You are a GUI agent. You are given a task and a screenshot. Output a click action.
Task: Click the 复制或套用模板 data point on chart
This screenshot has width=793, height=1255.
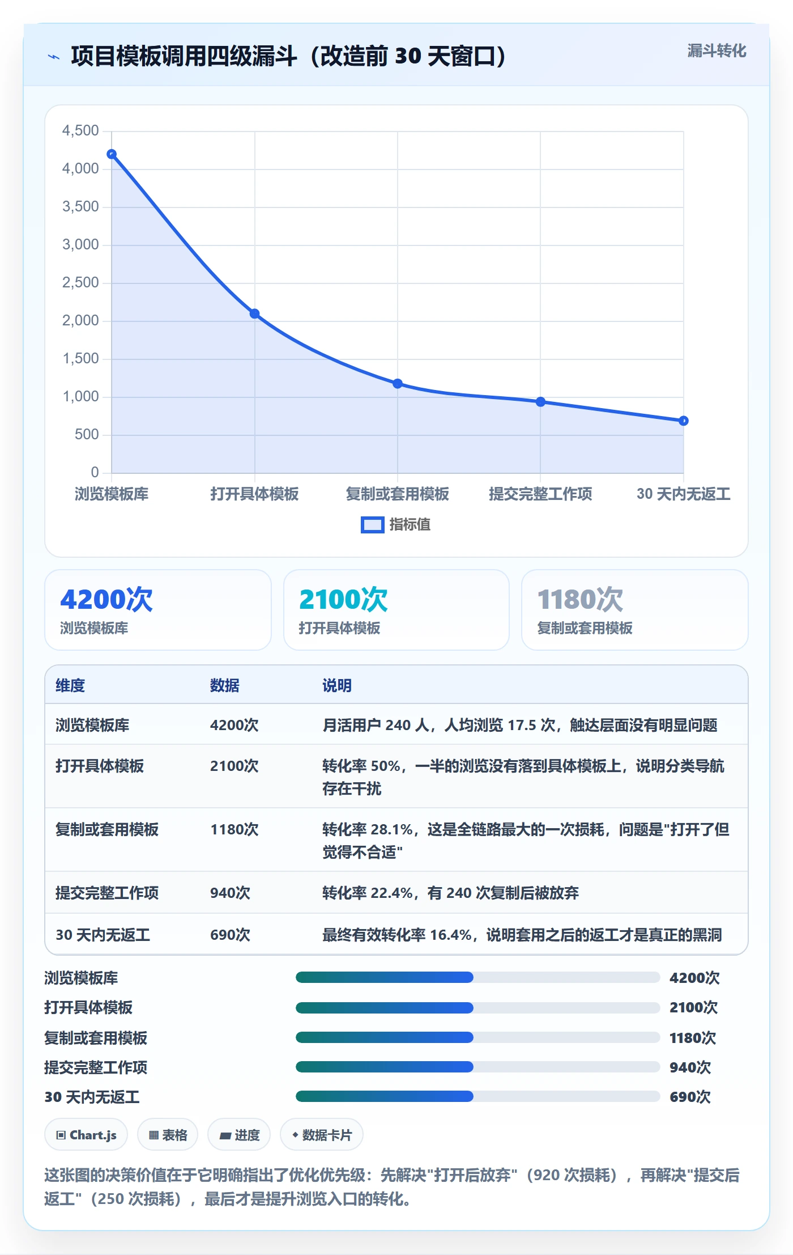[x=398, y=384]
